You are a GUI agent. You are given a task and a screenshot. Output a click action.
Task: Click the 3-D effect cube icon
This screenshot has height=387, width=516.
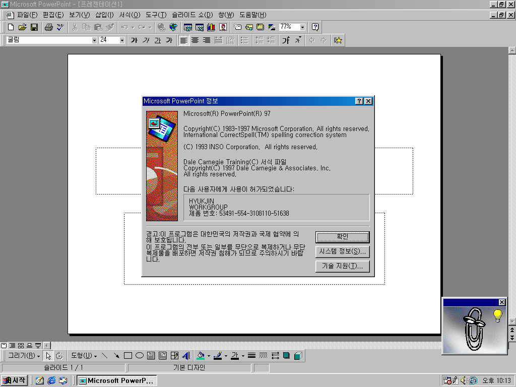pyautogui.click(x=298, y=356)
